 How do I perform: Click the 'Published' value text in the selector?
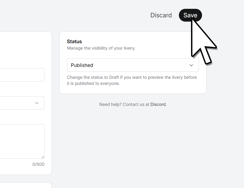(x=82, y=65)
